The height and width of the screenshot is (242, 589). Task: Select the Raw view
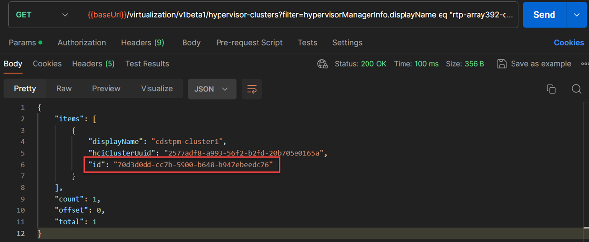pos(64,89)
